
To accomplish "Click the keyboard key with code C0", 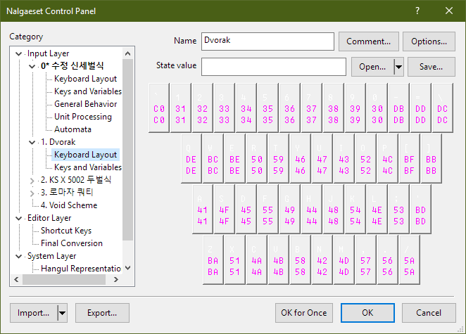I will pyautogui.click(x=158, y=105).
